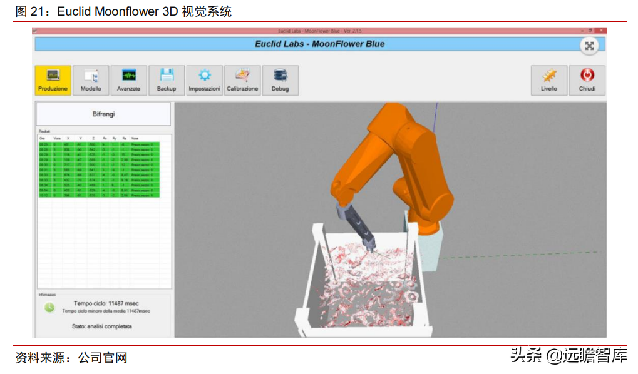This screenshot has height=374, width=638.
Task: Click the Rz column header
Action: pos(124,139)
